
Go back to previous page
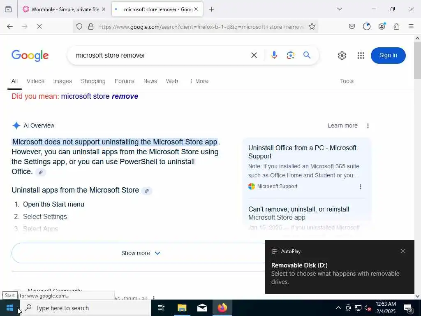(x=10, y=26)
